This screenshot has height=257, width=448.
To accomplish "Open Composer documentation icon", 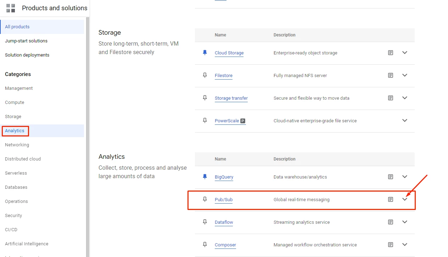I will point(390,245).
